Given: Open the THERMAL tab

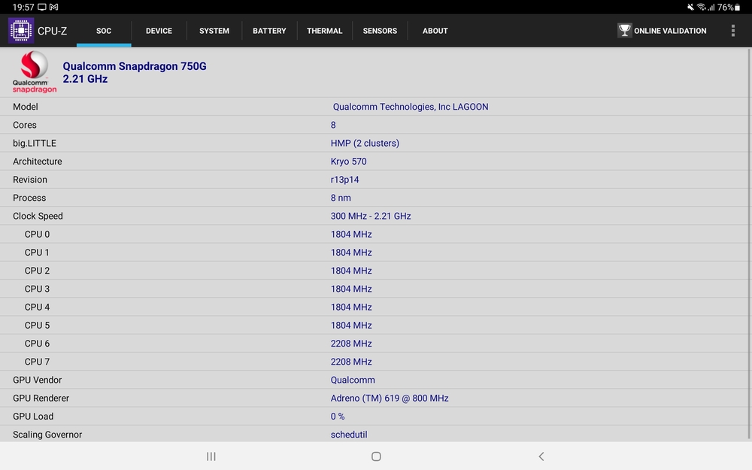Looking at the screenshot, I should click(x=325, y=31).
